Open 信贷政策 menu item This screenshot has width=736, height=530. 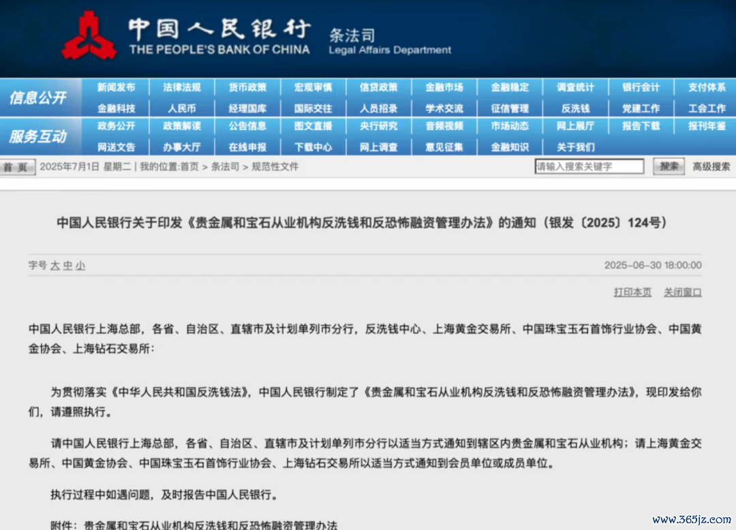coord(378,87)
